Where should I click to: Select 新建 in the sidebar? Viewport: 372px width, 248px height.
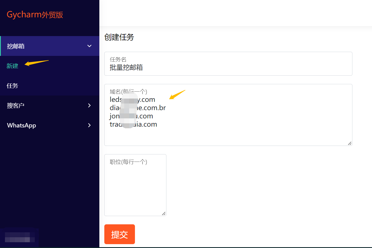[12, 66]
